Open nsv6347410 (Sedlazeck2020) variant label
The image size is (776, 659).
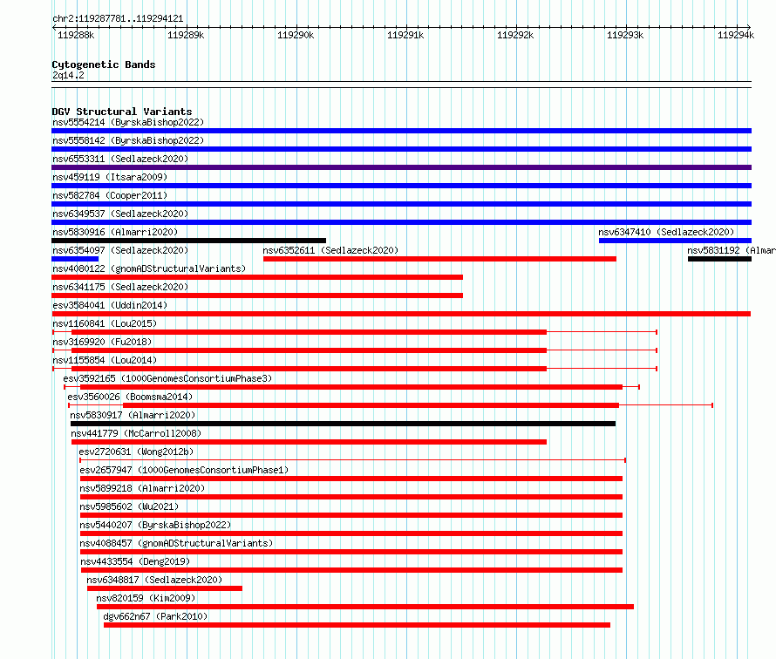tap(666, 232)
